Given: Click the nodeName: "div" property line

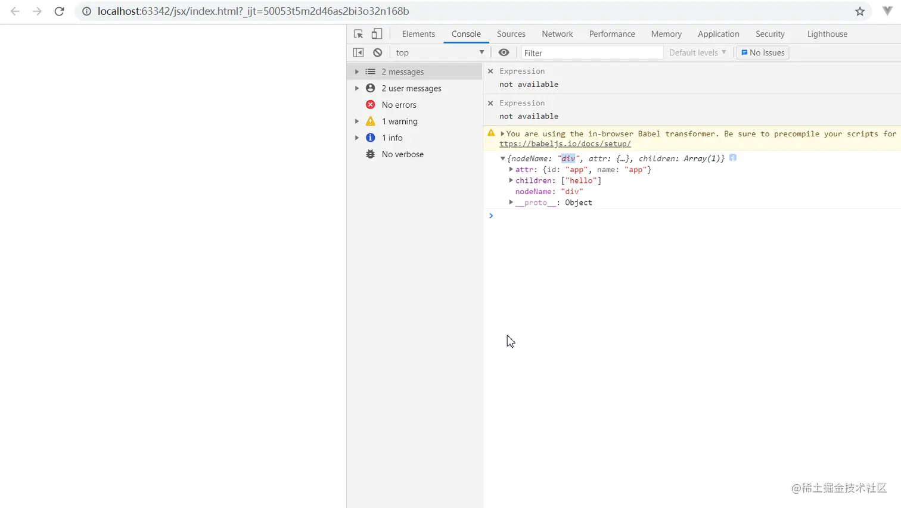Looking at the screenshot, I should [x=549, y=191].
